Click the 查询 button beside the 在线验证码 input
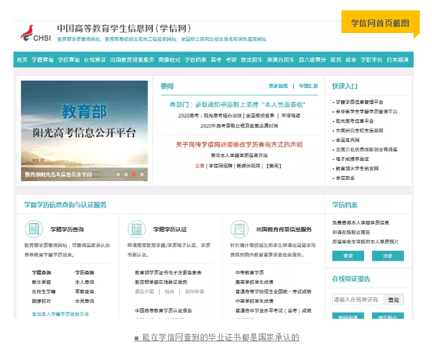This screenshot has width=432, height=353. 393,300
